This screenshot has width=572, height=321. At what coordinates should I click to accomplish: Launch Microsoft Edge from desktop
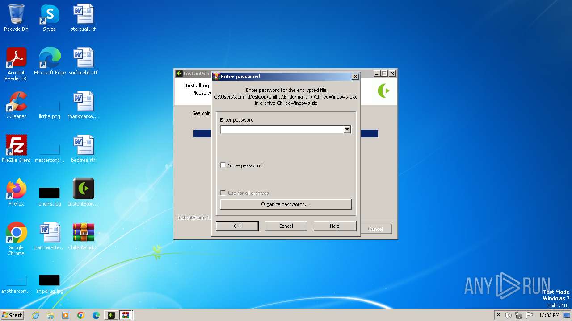point(50,62)
